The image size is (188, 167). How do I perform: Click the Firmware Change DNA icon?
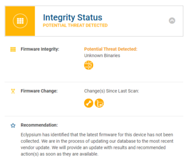click(x=13, y=91)
